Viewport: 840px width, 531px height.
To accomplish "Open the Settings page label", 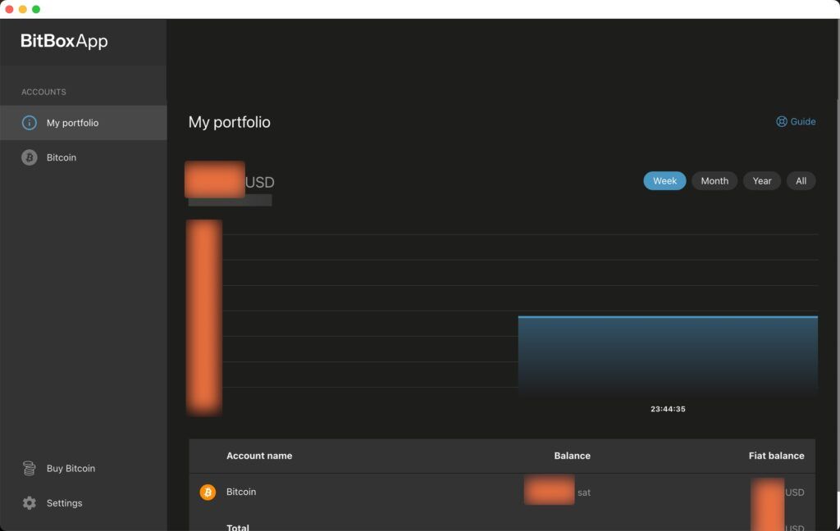I will [x=64, y=503].
